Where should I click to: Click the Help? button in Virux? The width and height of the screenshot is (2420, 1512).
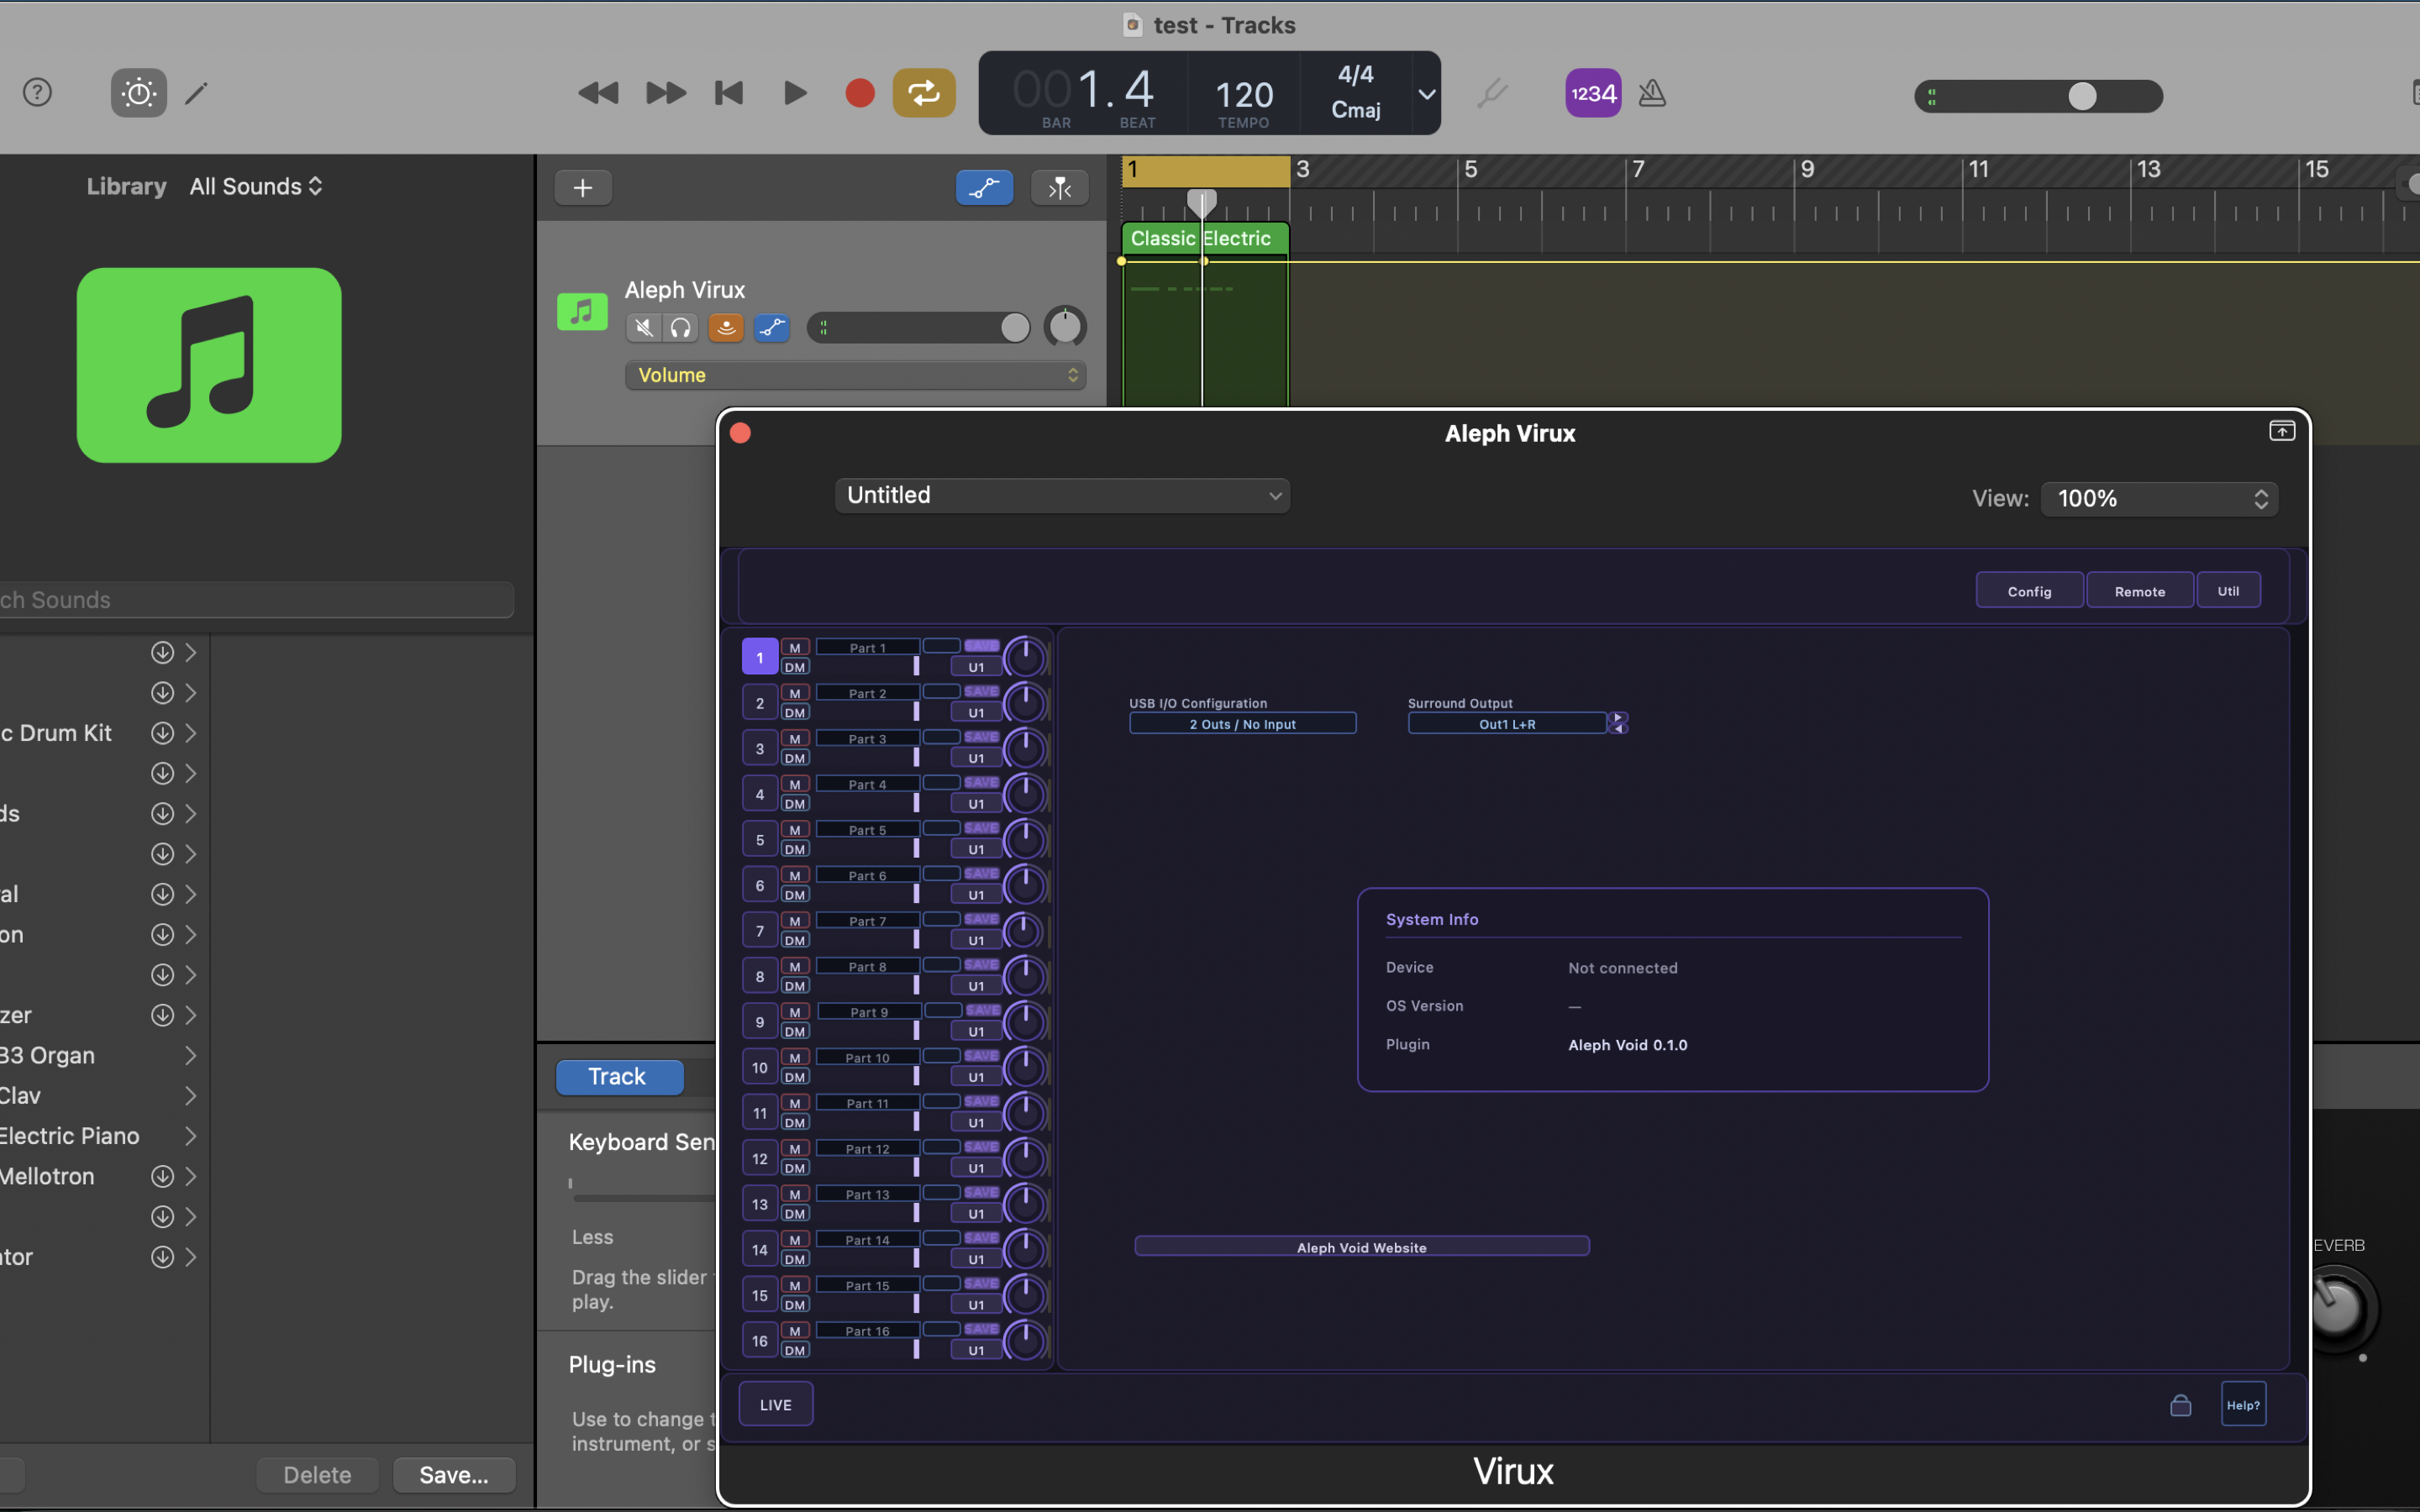click(2243, 1404)
